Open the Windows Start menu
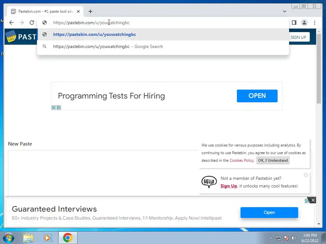Image resolution: width=326 pixels, height=244 pixels. [x=8, y=238]
